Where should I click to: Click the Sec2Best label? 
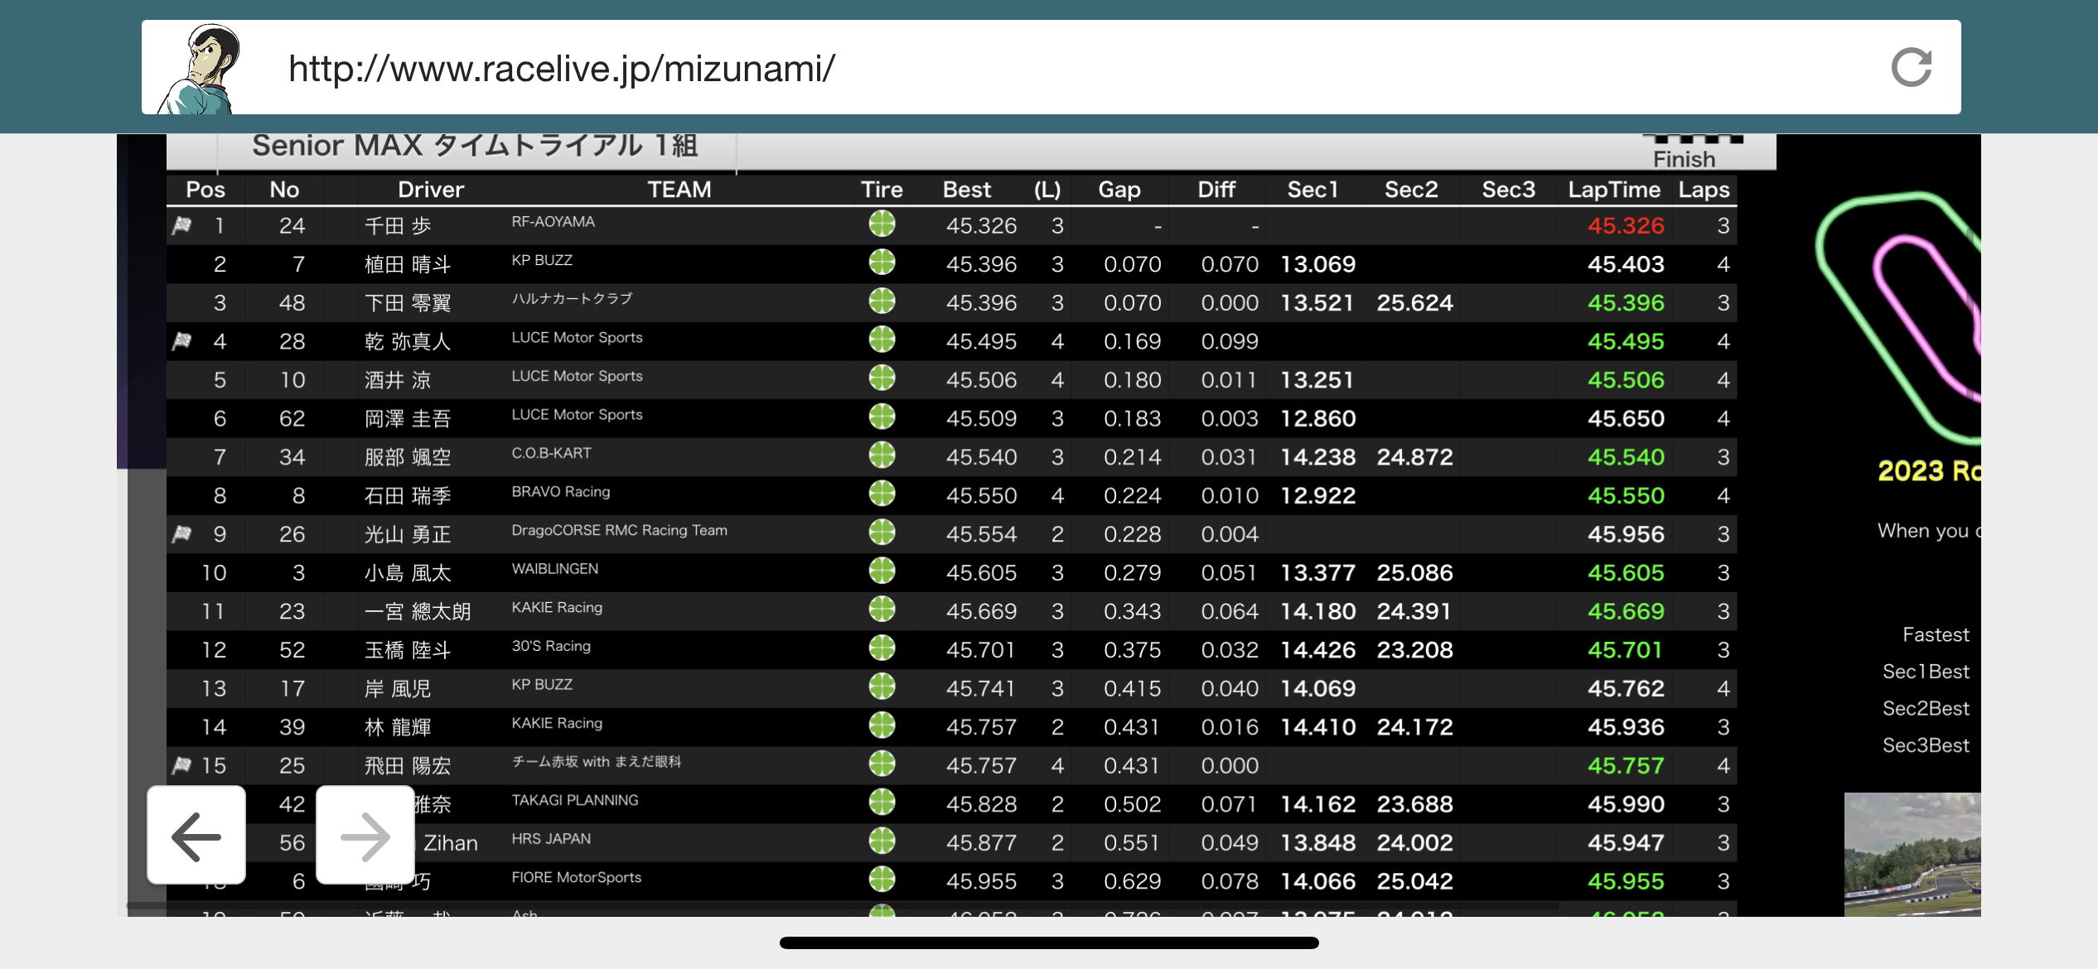(x=1926, y=708)
